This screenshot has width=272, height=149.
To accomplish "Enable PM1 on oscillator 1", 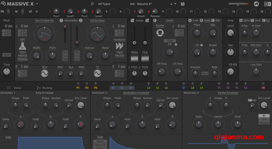I will (x=65, y=52).
